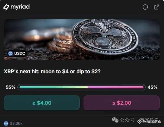Click the $8.36k volume figure

tap(16, 123)
